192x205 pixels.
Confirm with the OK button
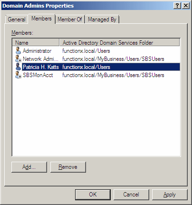[93, 195]
